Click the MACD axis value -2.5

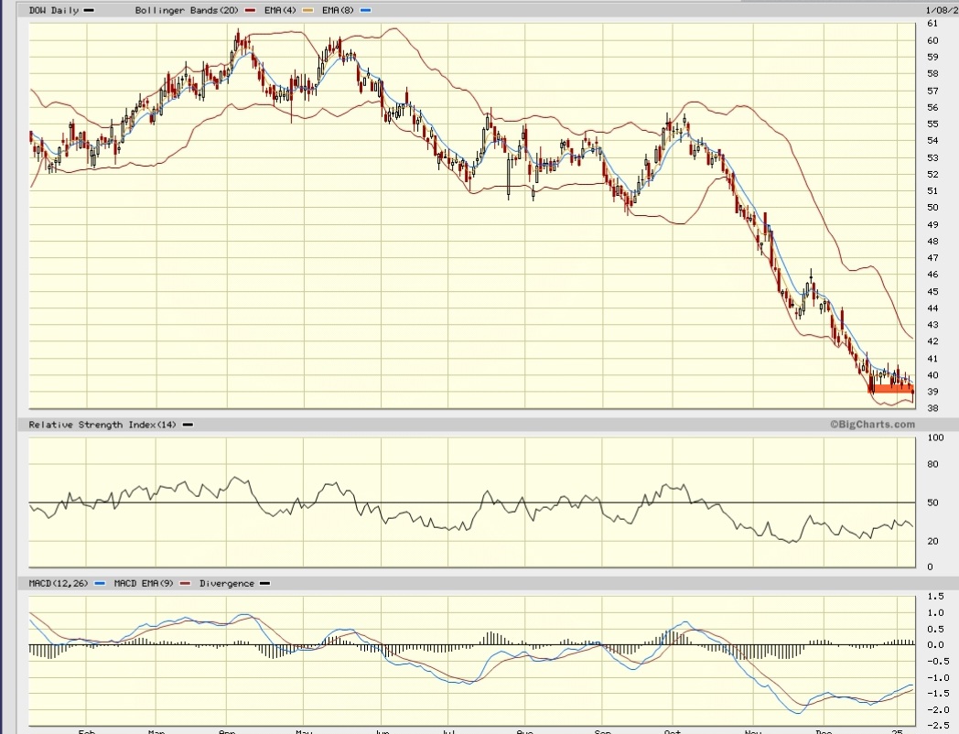[x=938, y=726]
